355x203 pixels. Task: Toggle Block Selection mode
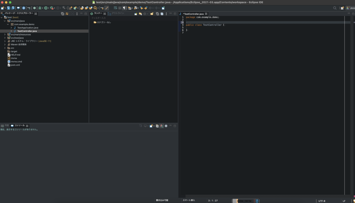120,8
